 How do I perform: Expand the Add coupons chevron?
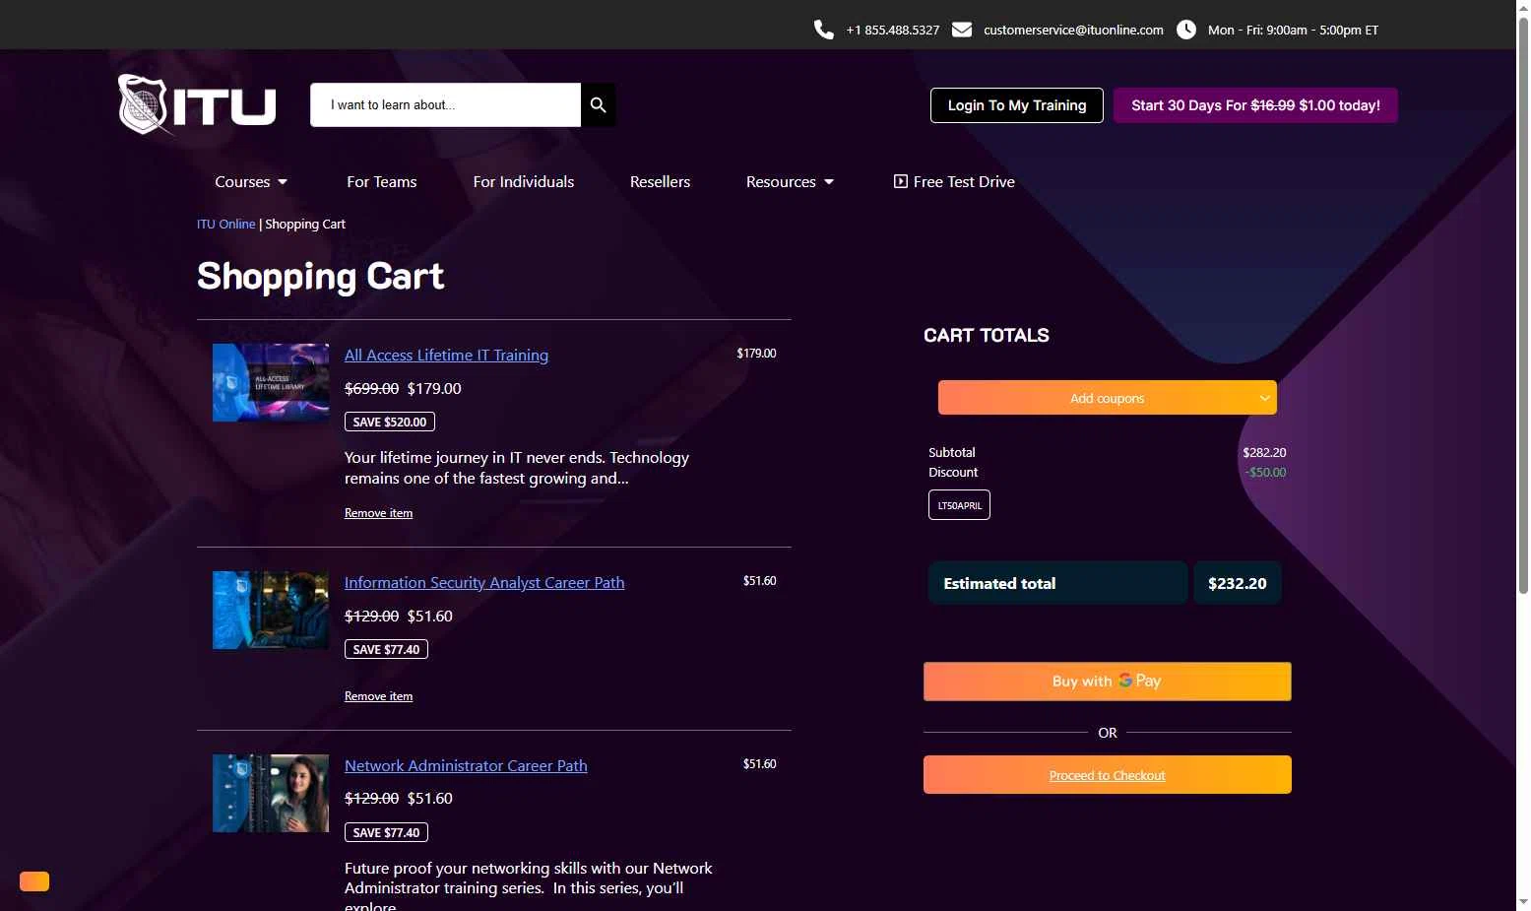1264,398
